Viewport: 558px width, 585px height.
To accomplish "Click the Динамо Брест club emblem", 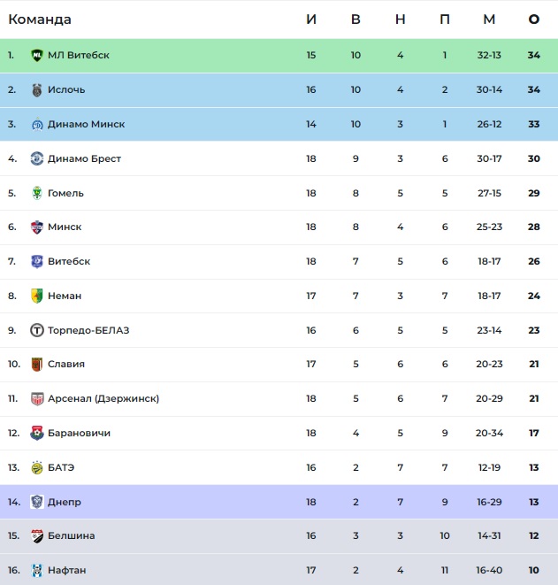I will (37, 158).
